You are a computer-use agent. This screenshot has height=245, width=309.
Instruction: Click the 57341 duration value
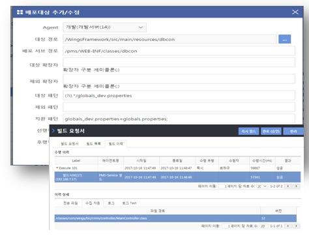click(255, 177)
